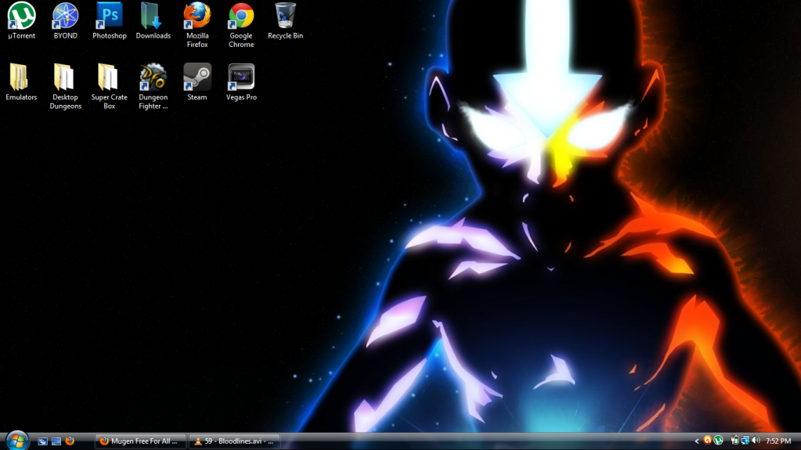Click the network connection tray icon
The height and width of the screenshot is (450, 801).
coord(745,441)
